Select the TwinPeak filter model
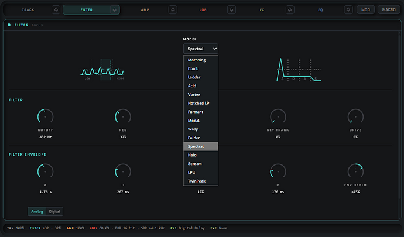 [x=201, y=181]
